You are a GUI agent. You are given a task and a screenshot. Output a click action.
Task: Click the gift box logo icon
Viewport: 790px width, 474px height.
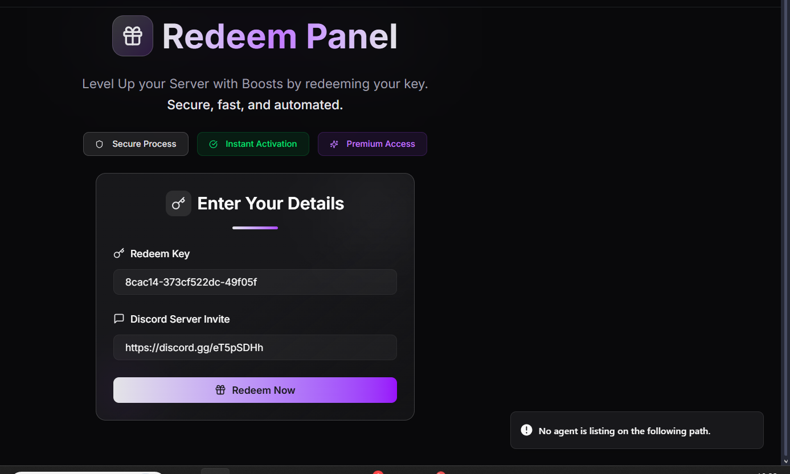[133, 36]
